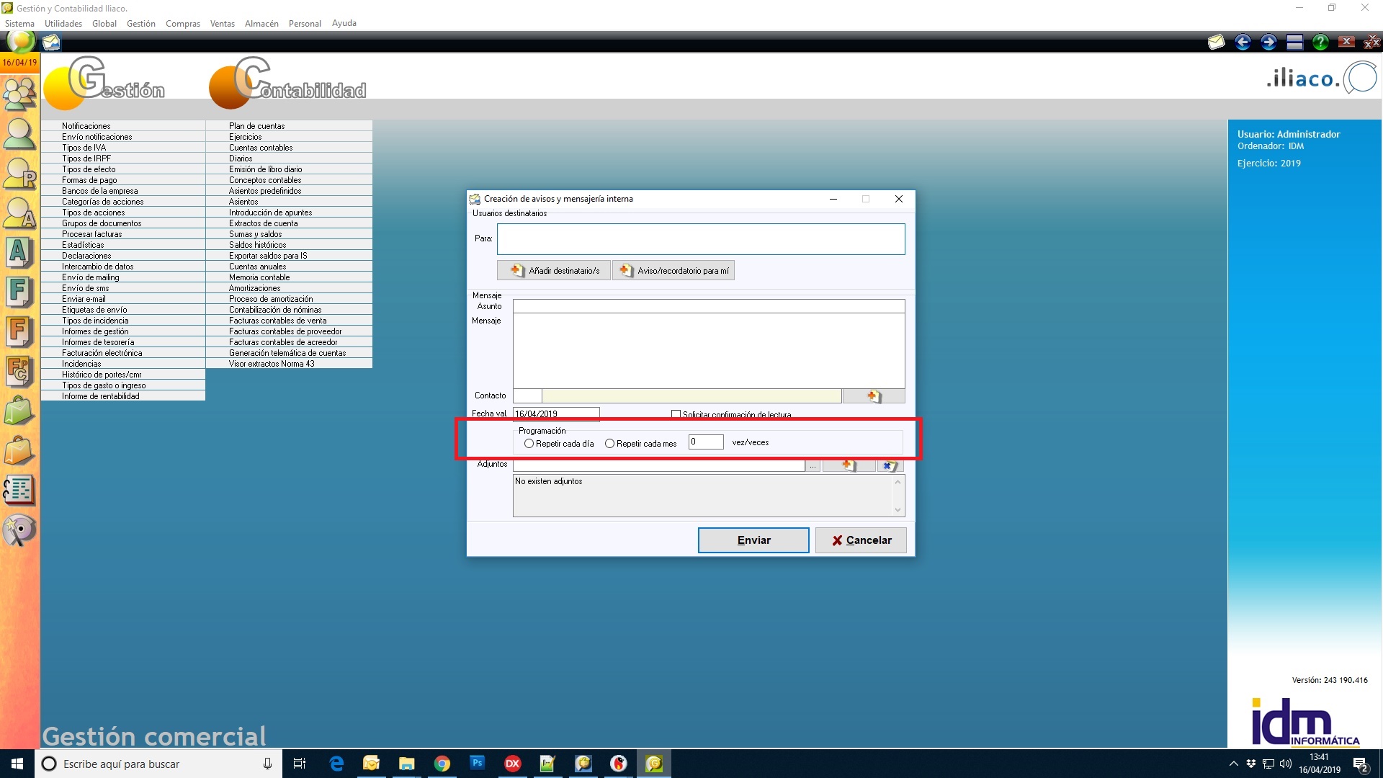Open Sumas y saldos entry
1383x778 pixels.
(x=289, y=234)
